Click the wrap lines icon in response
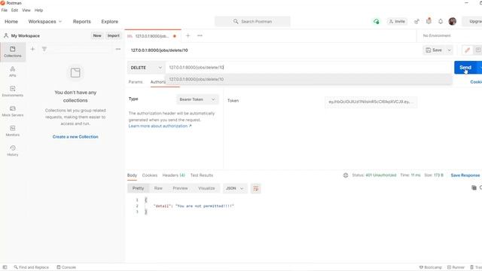The width and height of the screenshot is (482, 271). pyautogui.click(x=256, y=188)
